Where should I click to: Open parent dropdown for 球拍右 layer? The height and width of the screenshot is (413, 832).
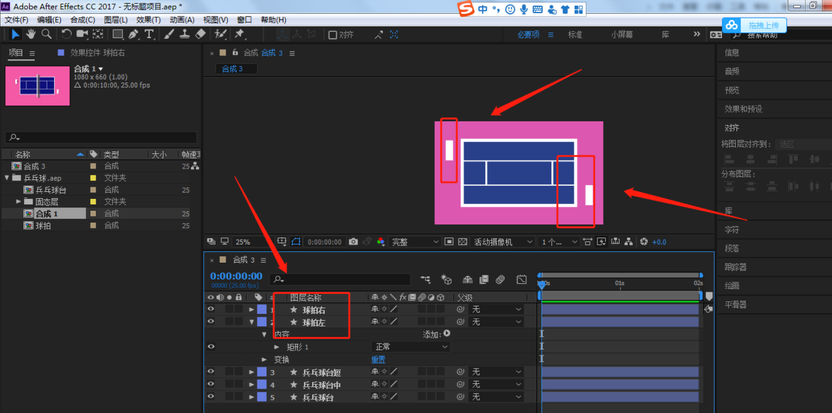(x=496, y=309)
